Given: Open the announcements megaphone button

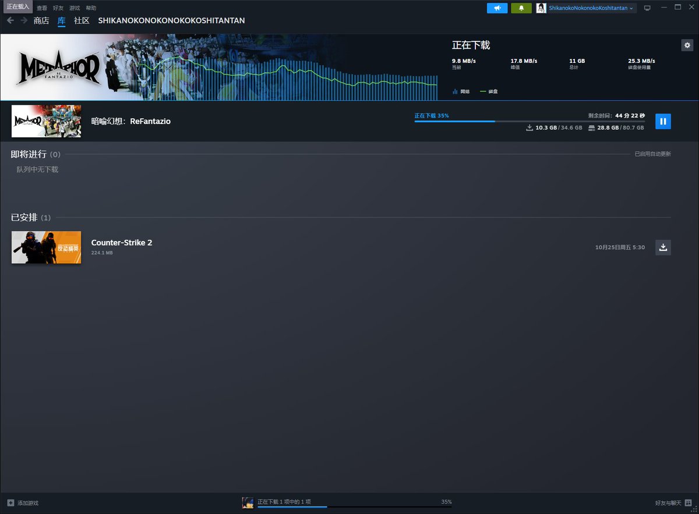Looking at the screenshot, I should point(497,8).
